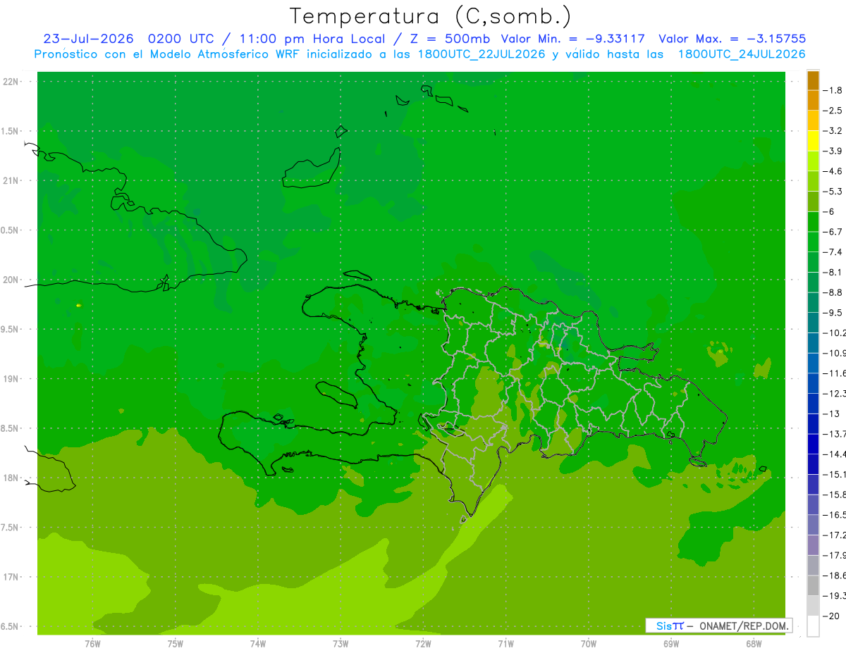Click the -9.5 colorbar label
The height and width of the screenshot is (653, 846).
tap(833, 313)
